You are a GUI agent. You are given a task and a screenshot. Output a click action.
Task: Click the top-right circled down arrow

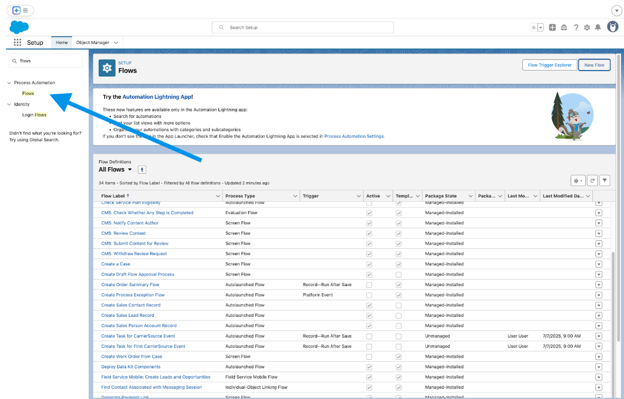(616, 11)
